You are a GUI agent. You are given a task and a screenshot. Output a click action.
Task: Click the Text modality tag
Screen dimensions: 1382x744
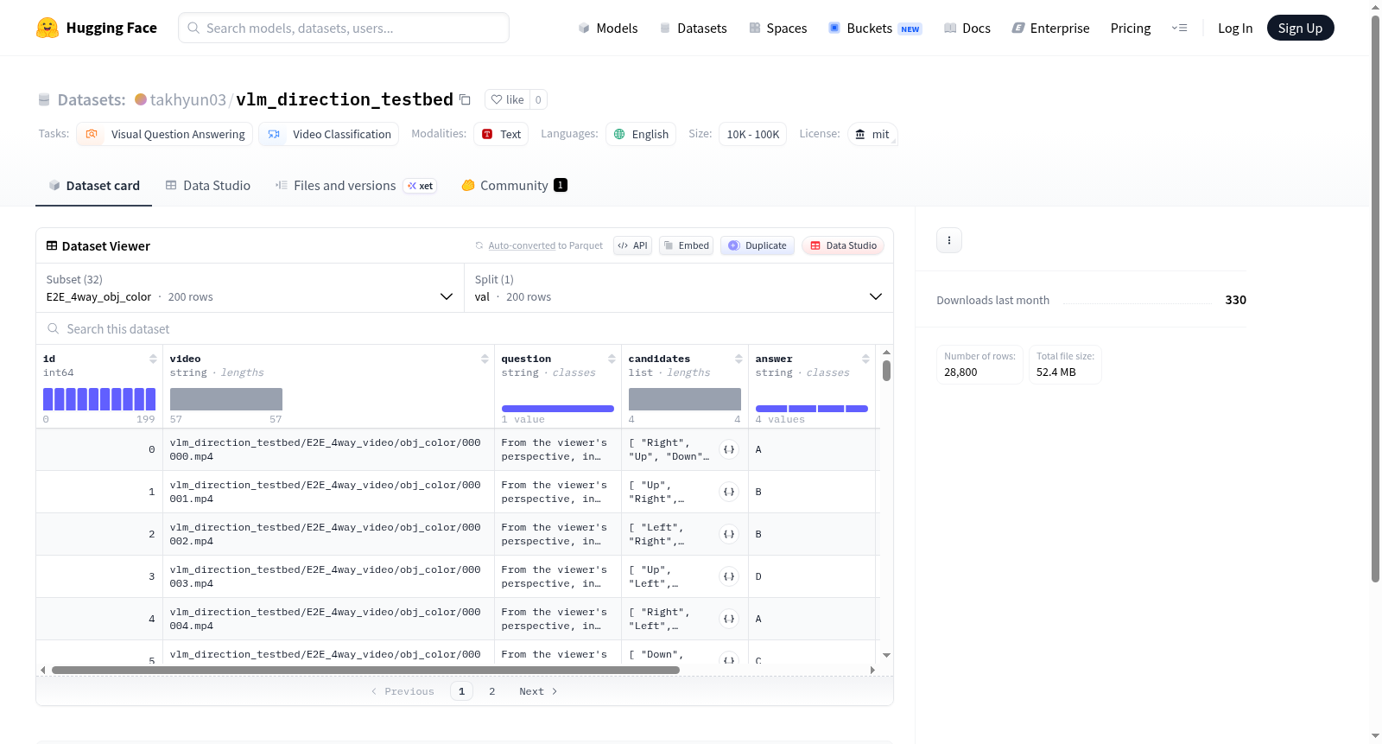(x=501, y=134)
